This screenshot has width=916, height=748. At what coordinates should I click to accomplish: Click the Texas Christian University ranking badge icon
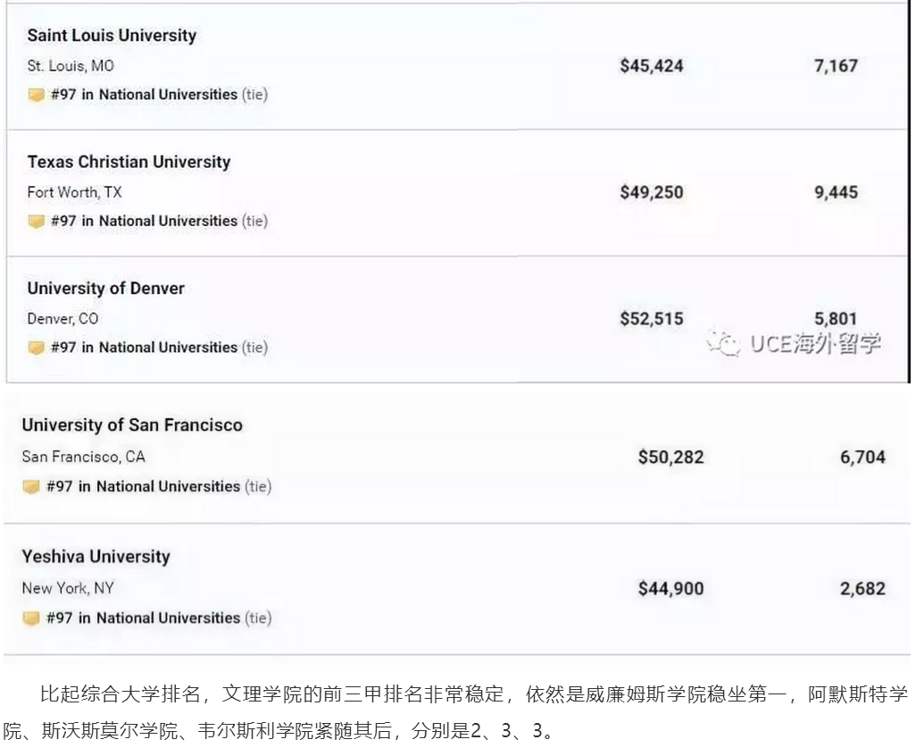point(37,222)
